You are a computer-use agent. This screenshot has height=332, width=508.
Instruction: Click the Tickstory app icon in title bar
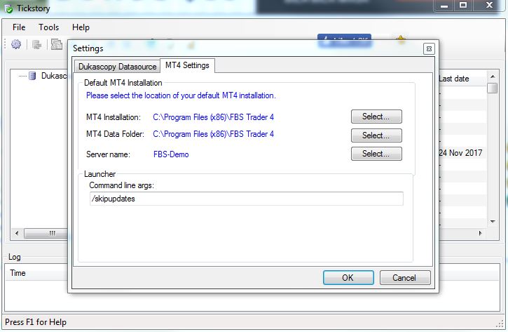(x=8, y=8)
